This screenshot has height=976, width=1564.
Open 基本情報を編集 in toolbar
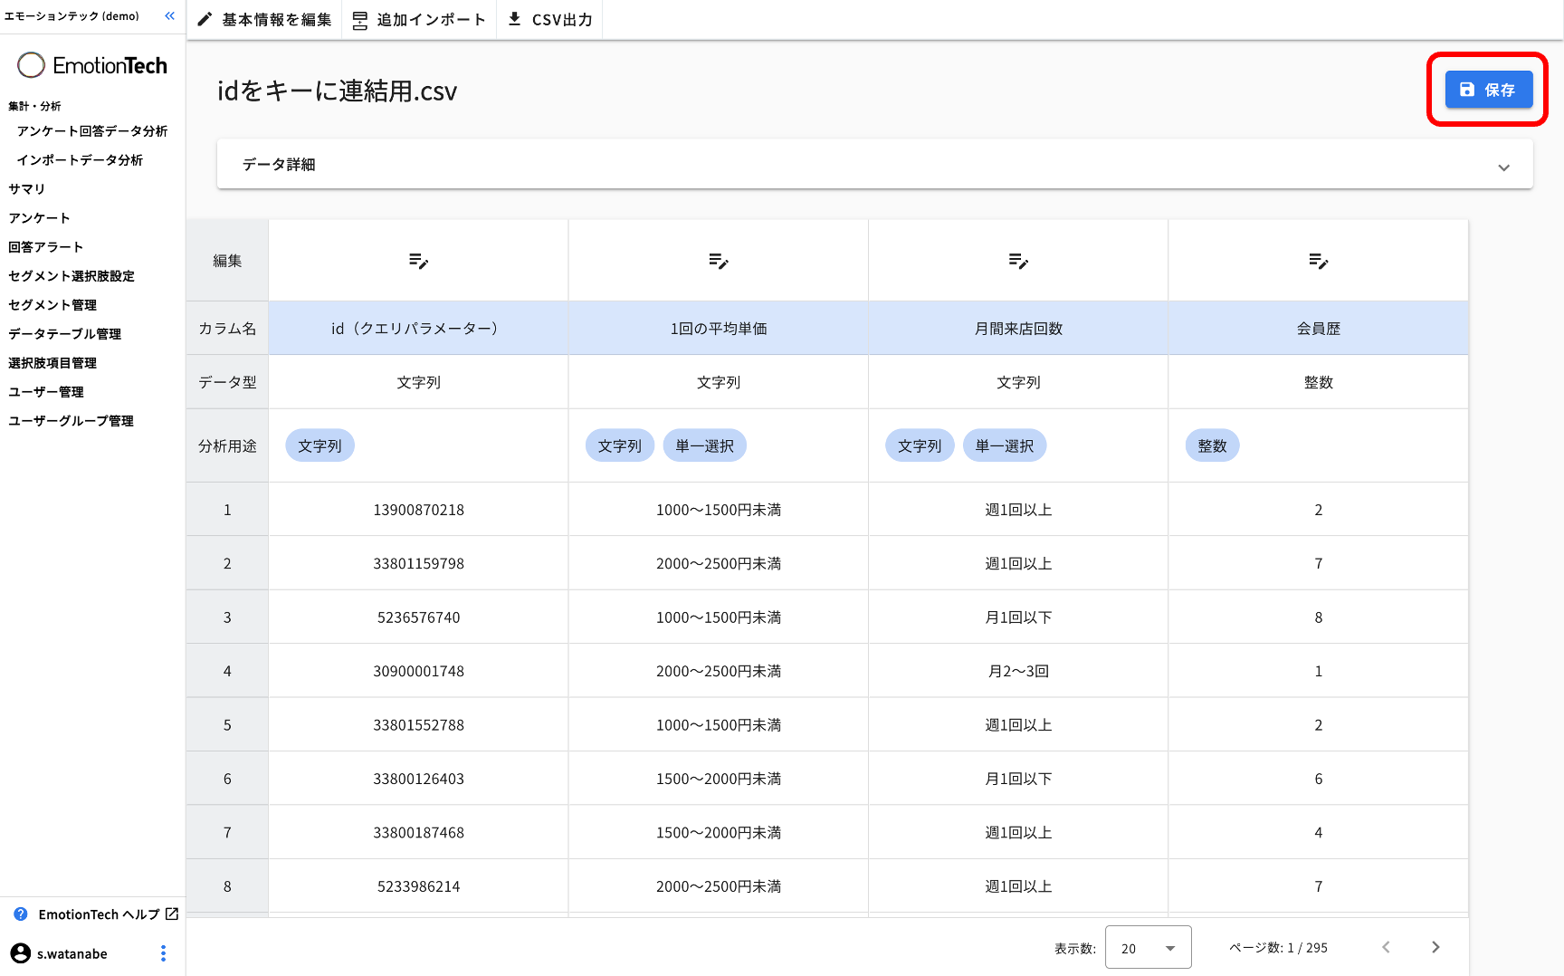265,20
